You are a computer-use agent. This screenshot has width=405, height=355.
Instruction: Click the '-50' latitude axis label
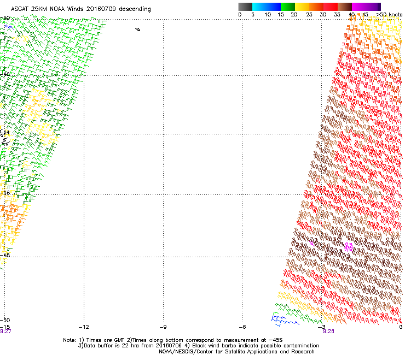[5, 321]
